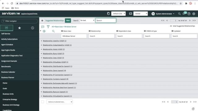Open Updated column options menu
198x111 pixels.
[172, 31]
